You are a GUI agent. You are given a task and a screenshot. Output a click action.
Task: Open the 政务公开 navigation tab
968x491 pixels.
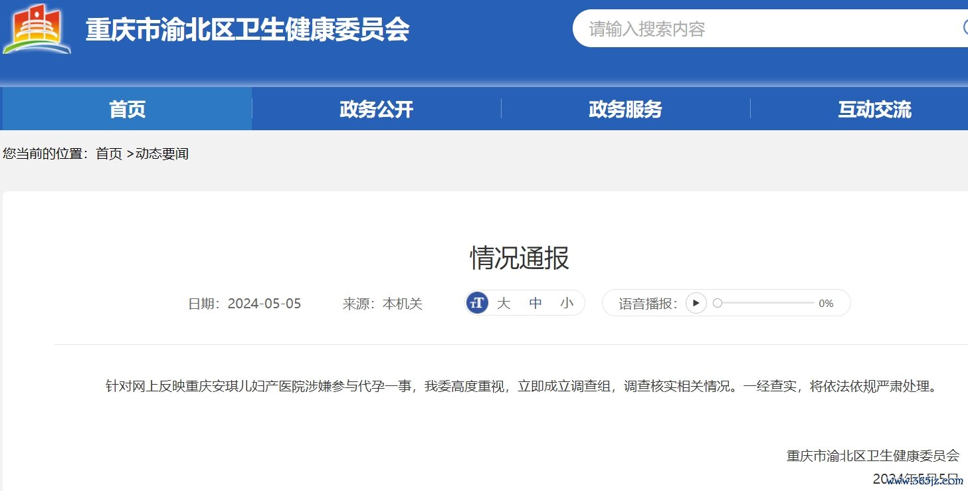376,109
